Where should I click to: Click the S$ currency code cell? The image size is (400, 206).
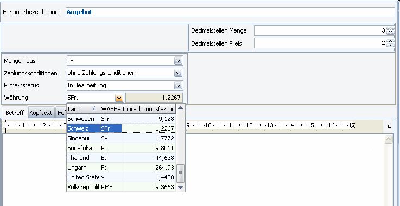(x=111, y=138)
